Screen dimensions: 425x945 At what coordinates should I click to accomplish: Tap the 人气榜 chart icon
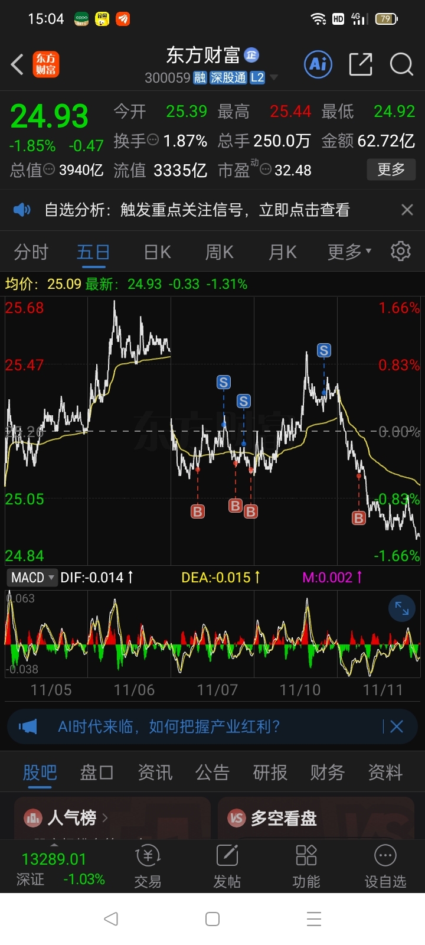[x=33, y=818]
